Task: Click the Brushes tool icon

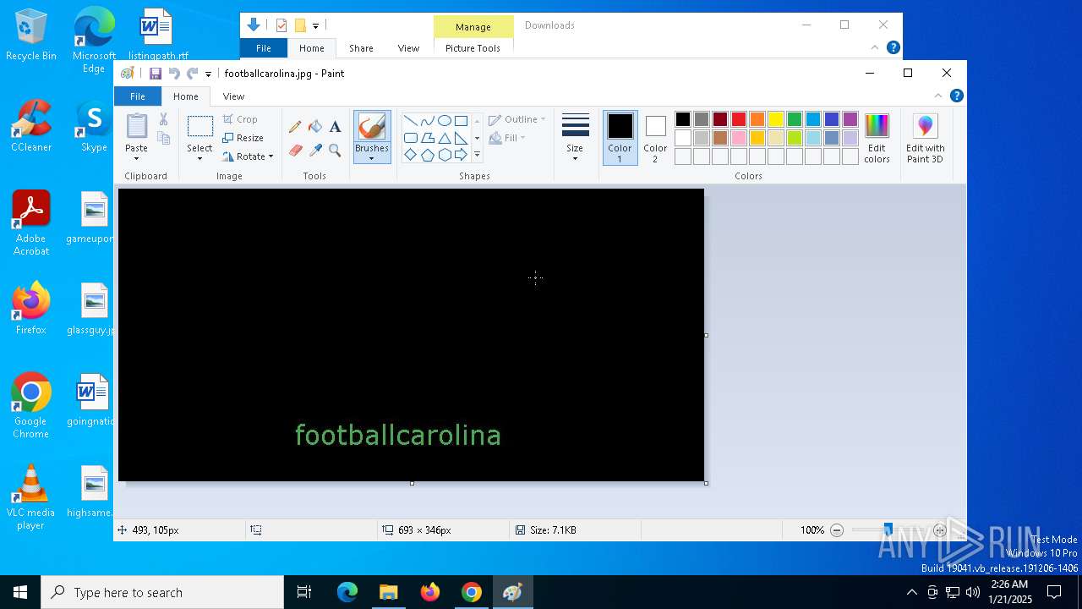Action: point(372,127)
